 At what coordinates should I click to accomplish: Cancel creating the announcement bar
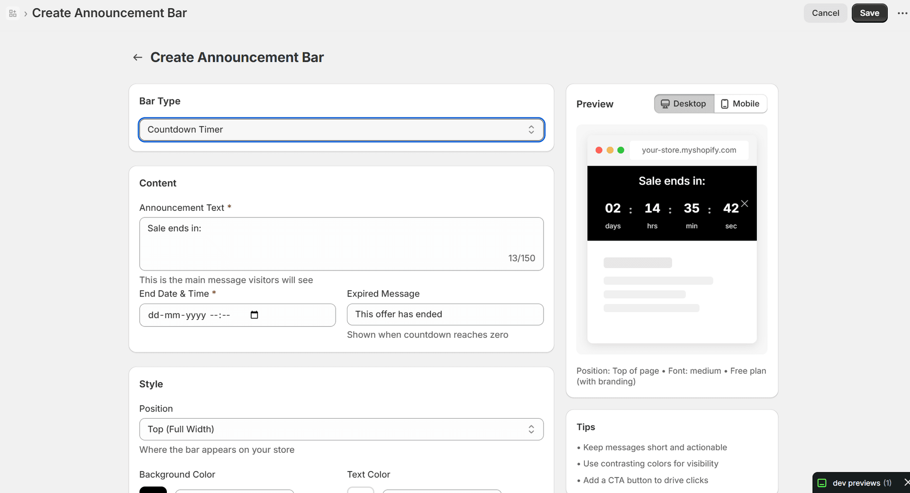pos(825,13)
